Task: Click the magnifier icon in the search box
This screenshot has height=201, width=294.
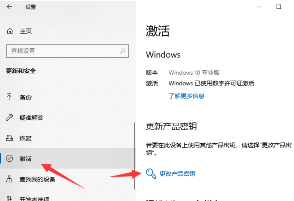Action: click(x=123, y=51)
